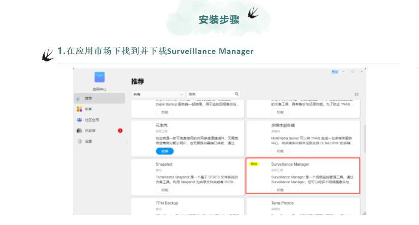Open the 所有 apps sidebar icon
The image size is (419, 225).
(x=79, y=109)
